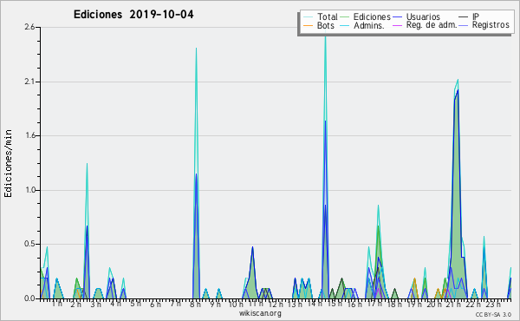This screenshot has height=321, width=520.
Task: Click the orange Bots legend swatch
Action: 308,25
